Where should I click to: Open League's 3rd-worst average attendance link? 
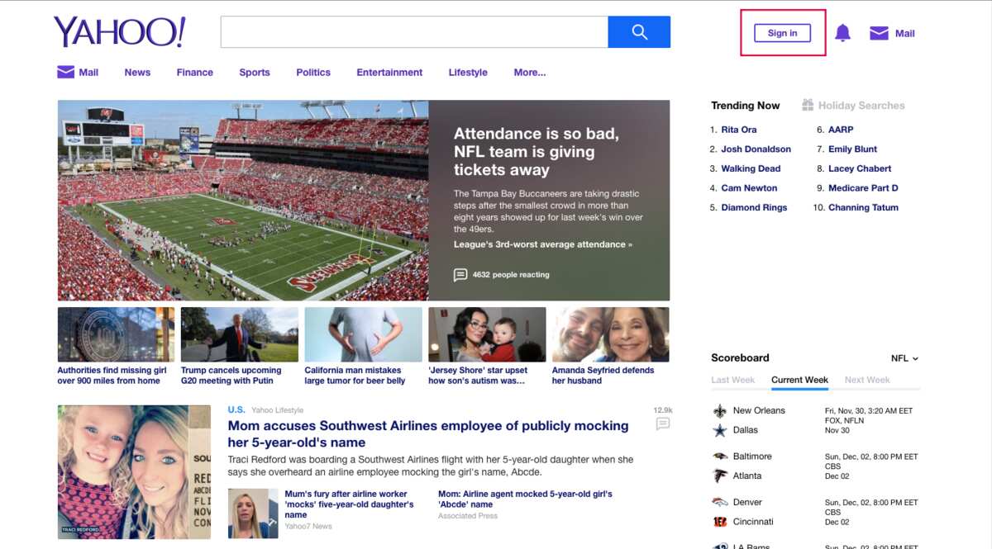click(543, 244)
